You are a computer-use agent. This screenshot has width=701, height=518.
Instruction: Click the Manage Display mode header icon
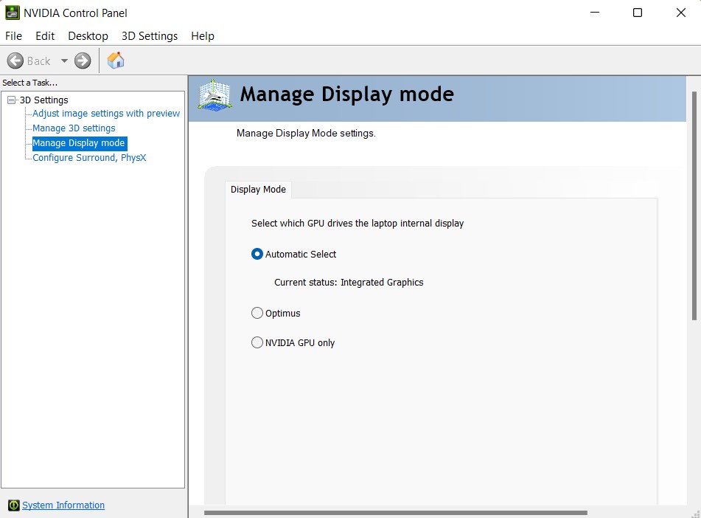(x=215, y=95)
